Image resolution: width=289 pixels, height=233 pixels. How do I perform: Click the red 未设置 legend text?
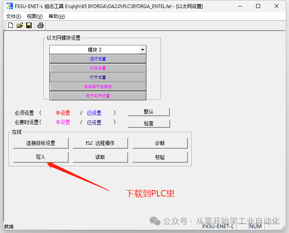(x=63, y=113)
